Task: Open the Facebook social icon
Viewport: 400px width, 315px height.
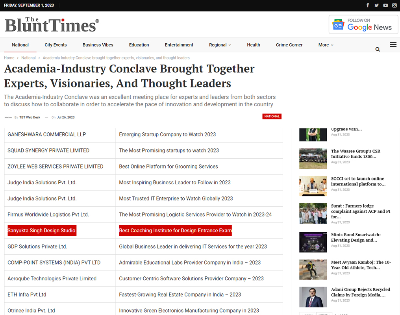Action: tap(368, 6)
